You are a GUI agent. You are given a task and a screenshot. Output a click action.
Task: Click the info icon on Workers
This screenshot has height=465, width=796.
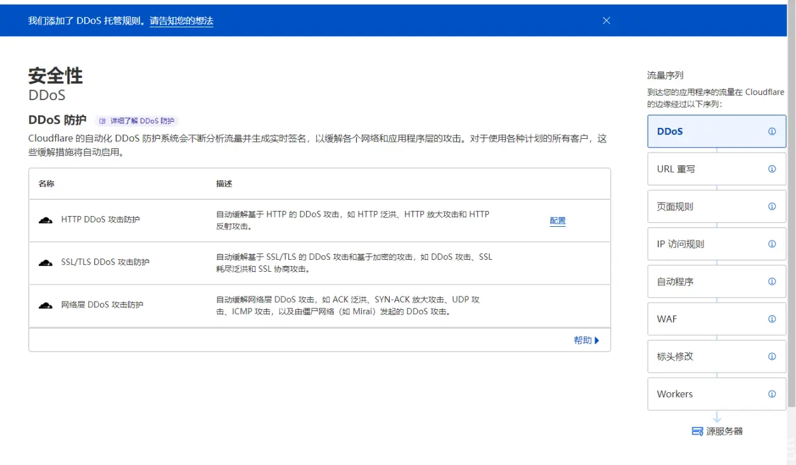coord(772,393)
